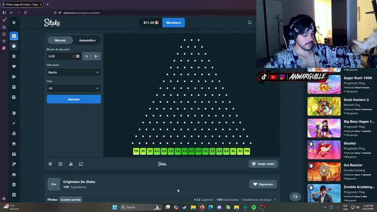The height and width of the screenshot is (212, 377).
Task: Click the bet amount stepper arrows
Action: [x=74, y=56]
